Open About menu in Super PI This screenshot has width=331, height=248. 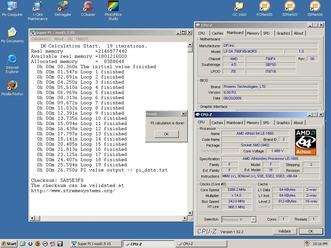point(63,39)
